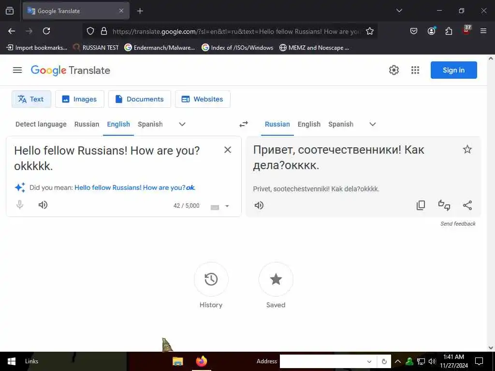495x371 pixels.
Task: Rate this translation with thumbs icon
Action: (x=444, y=205)
